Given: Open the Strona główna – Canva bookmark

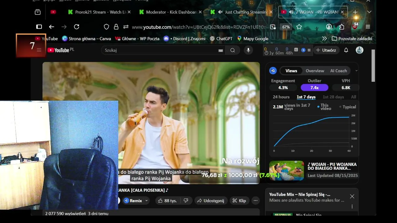Looking at the screenshot, I should click(x=87, y=39).
